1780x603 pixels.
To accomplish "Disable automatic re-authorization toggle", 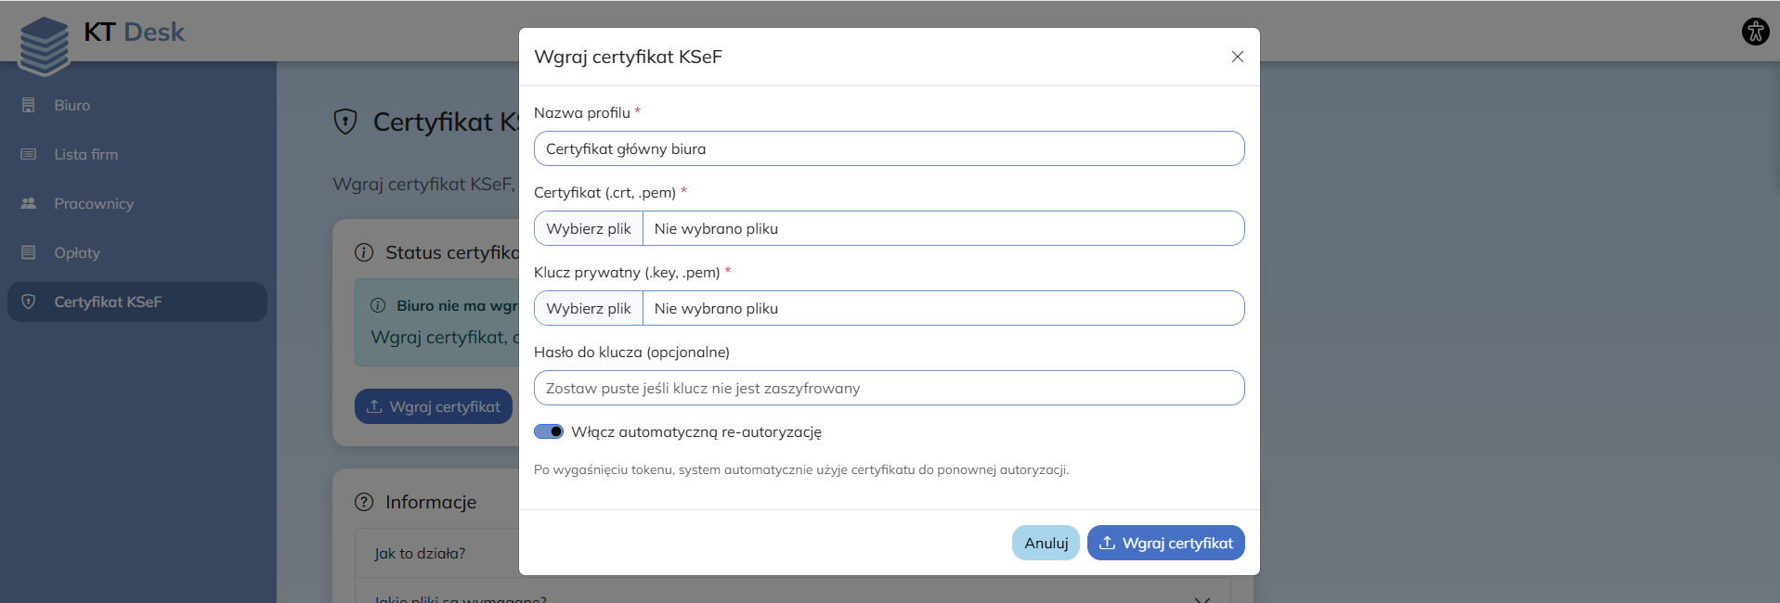I will pyautogui.click(x=549, y=431).
